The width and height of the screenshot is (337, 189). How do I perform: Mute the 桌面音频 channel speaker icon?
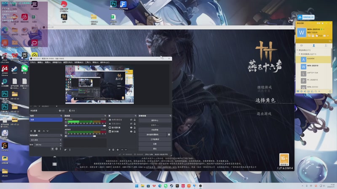(66, 136)
